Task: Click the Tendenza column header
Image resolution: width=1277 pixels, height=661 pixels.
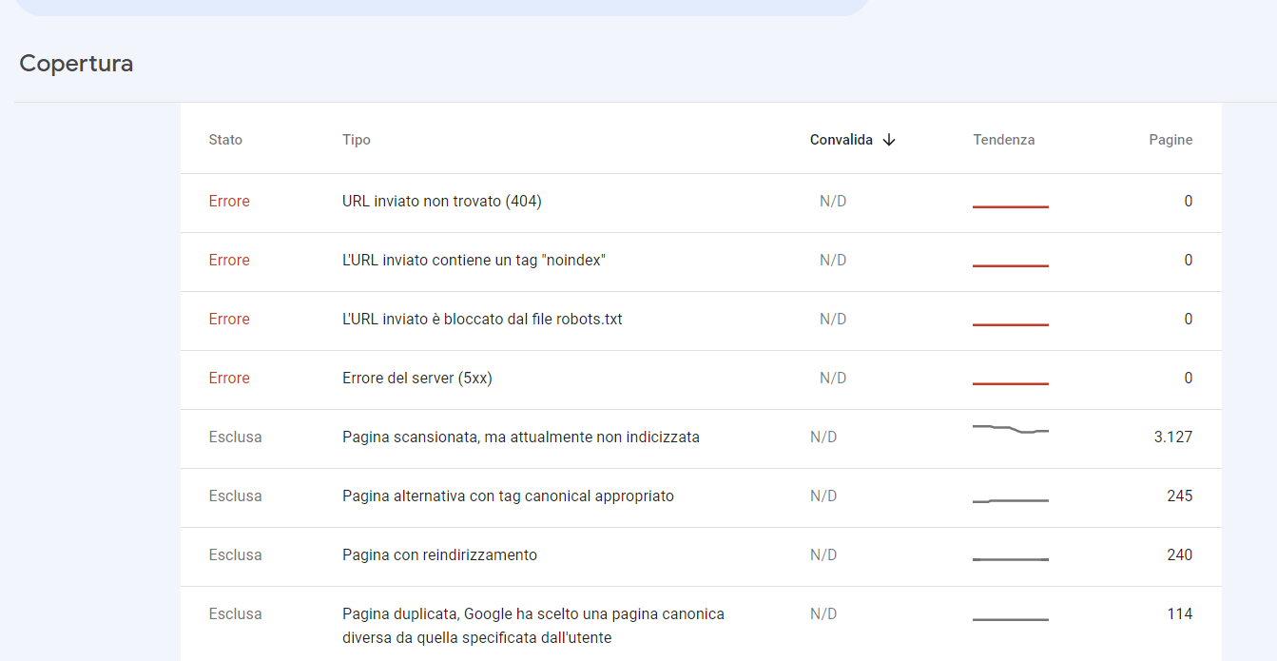Action: click(1003, 140)
